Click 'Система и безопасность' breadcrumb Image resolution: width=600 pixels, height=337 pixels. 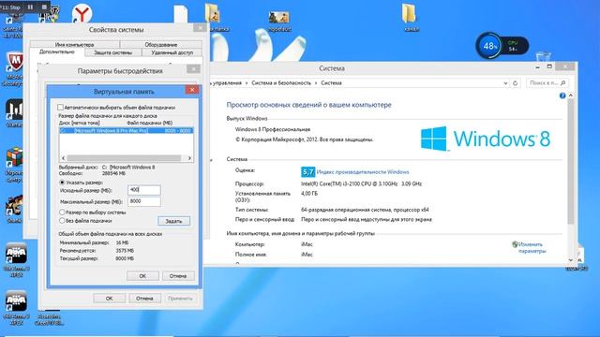point(281,83)
